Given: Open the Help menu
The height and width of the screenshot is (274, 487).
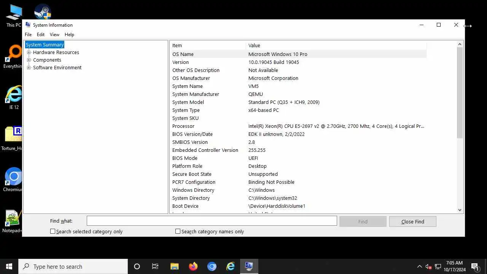Looking at the screenshot, I should pyautogui.click(x=69, y=34).
